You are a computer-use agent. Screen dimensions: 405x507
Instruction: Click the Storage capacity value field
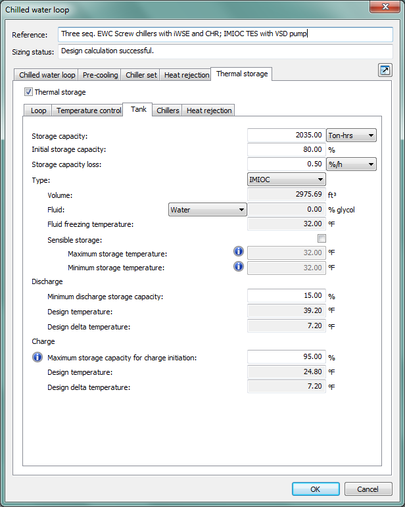click(x=286, y=135)
